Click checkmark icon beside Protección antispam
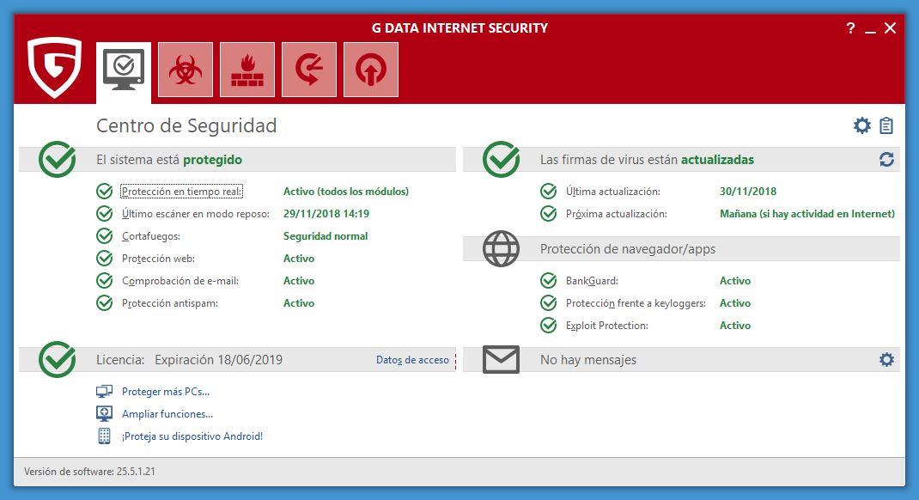 click(104, 303)
